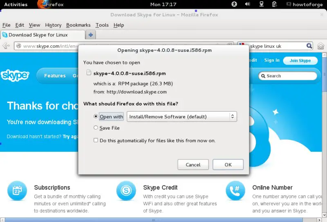Open the Install/Remove Software dropdown
Image resolution: width=327 pixels, height=222 pixels.
pos(182,117)
